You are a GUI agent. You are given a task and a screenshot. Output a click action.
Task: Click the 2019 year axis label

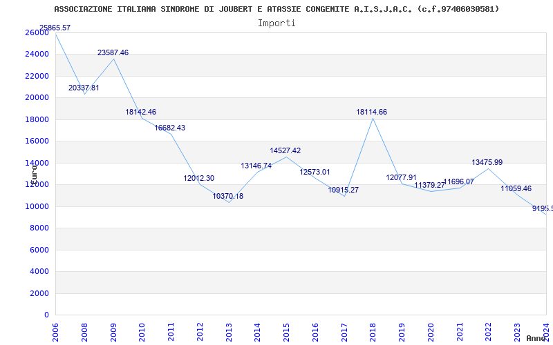tap(402, 333)
